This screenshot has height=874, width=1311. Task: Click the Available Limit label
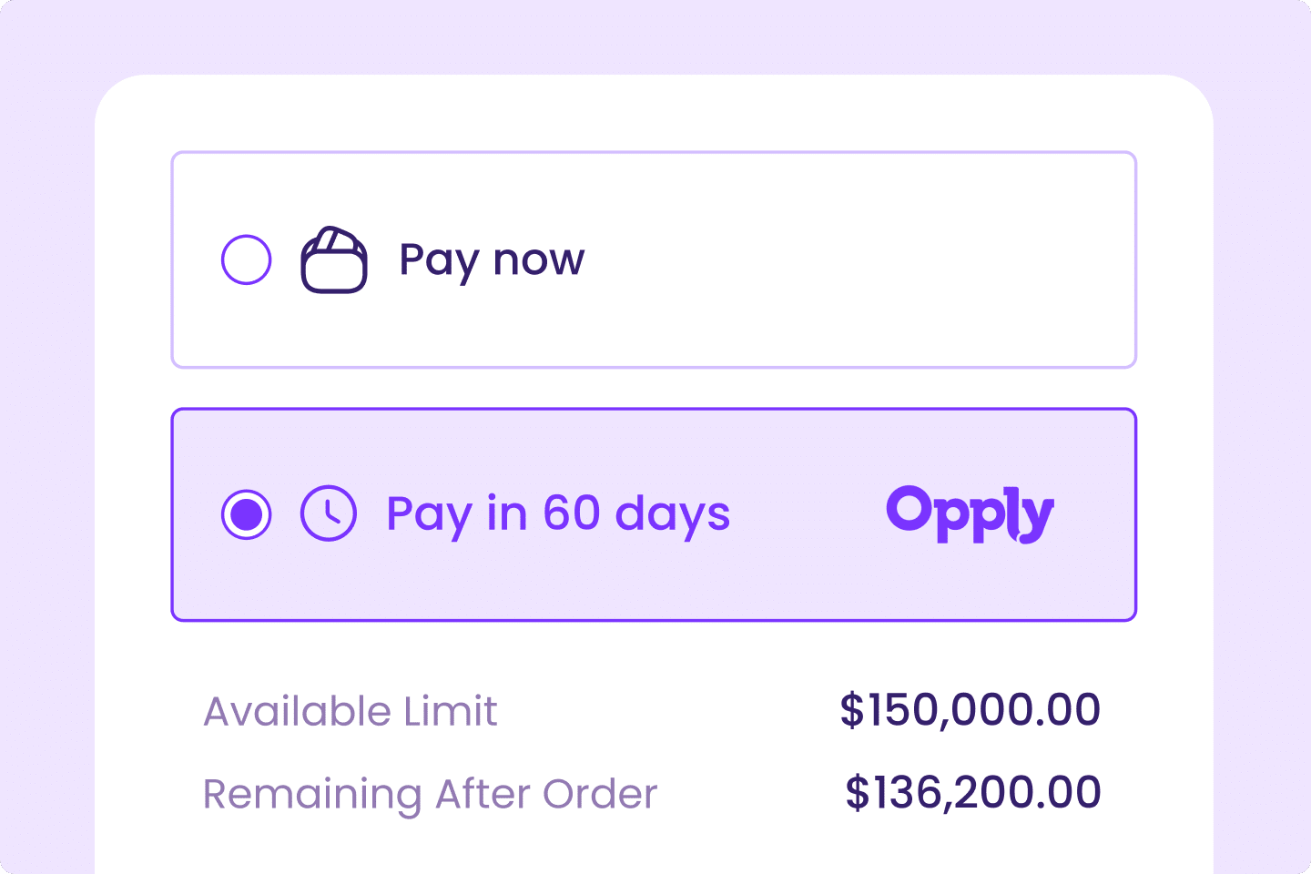(x=351, y=711)
